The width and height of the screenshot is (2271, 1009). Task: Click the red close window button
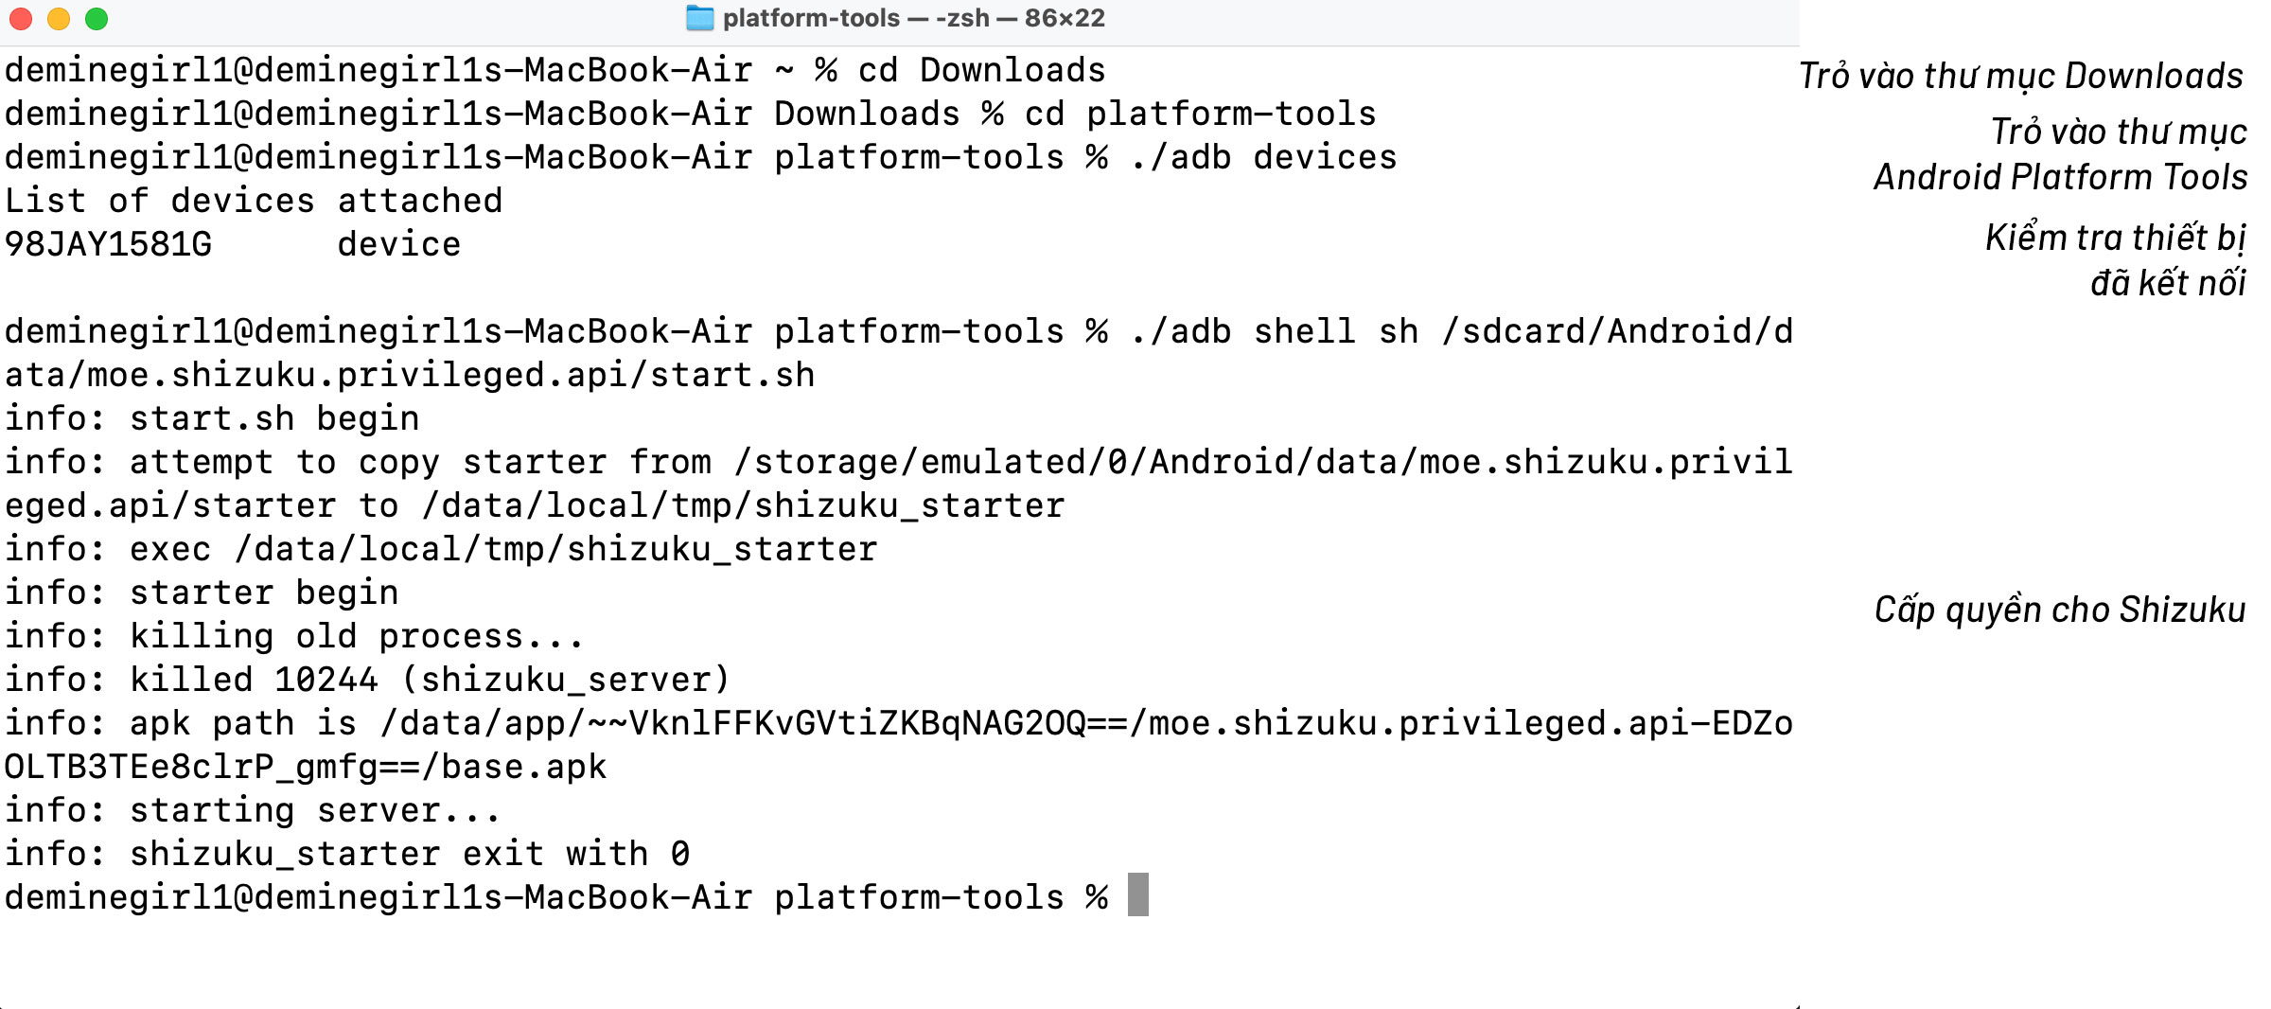click(x=21, y=19)
